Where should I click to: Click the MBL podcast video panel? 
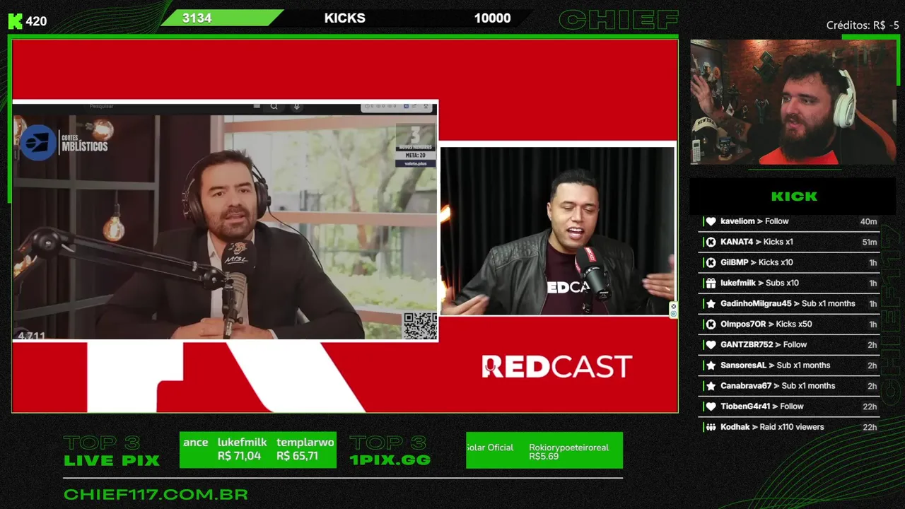tap(226, 221)
